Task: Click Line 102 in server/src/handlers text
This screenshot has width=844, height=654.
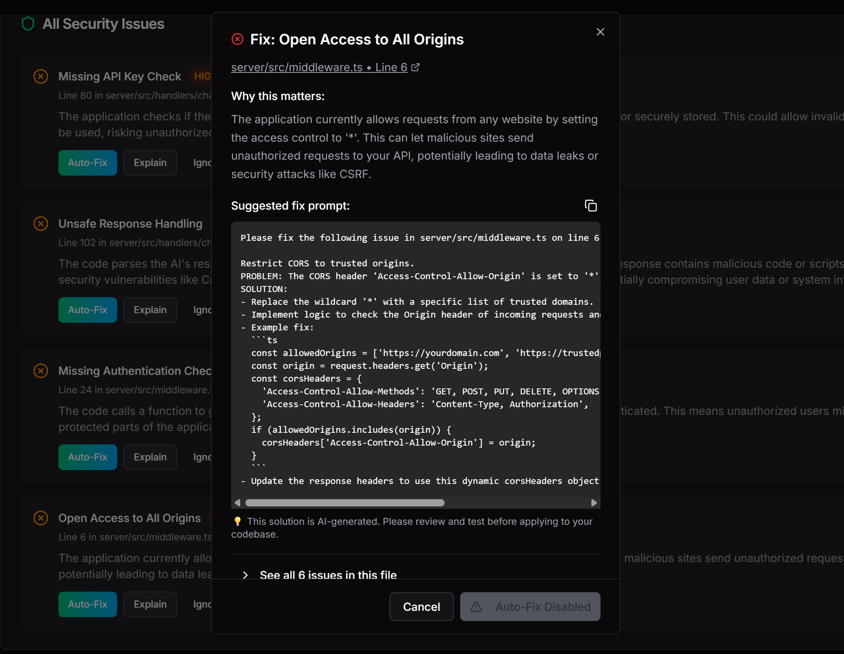Action: click(x=135, y=243)
